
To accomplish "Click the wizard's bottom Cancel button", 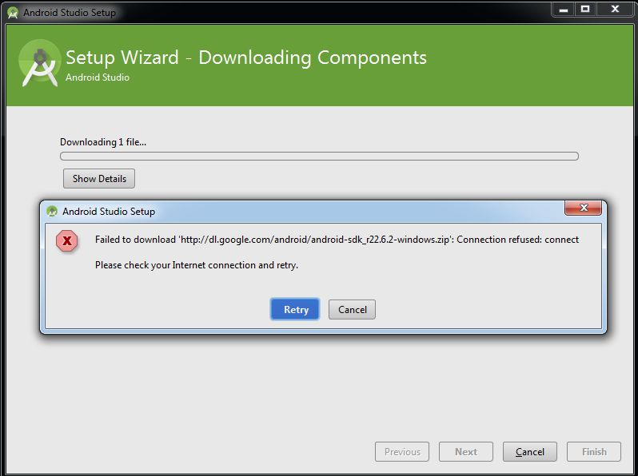I will [530, 451].
